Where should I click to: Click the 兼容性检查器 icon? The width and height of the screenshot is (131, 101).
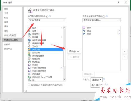point(29,56)
